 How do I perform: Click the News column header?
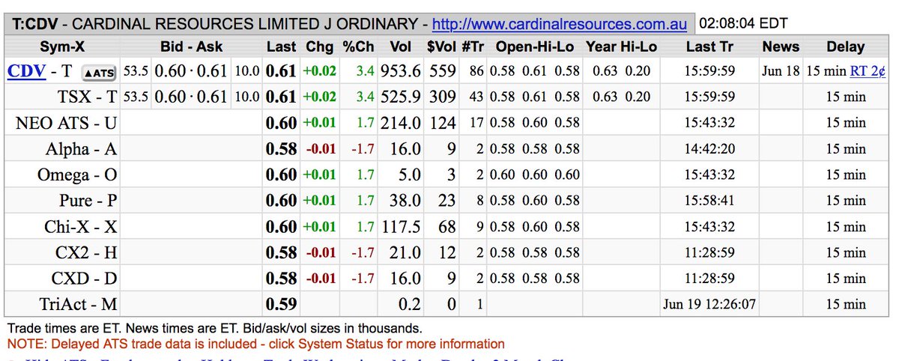click(x=781, y=46)
